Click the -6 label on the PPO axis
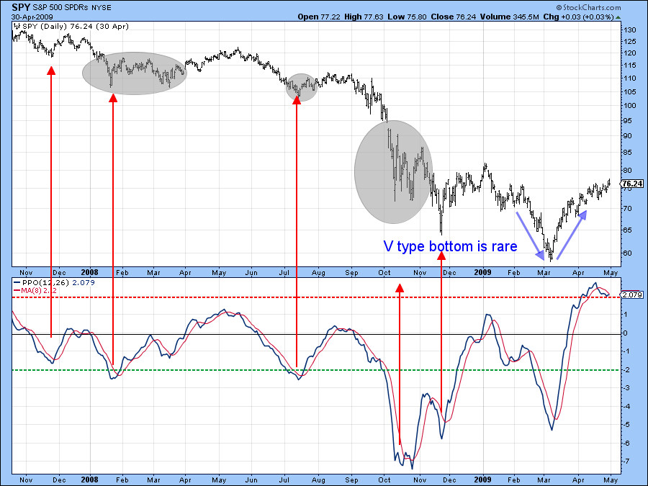Viewport: 648px width, 486px height. [626, 443]
